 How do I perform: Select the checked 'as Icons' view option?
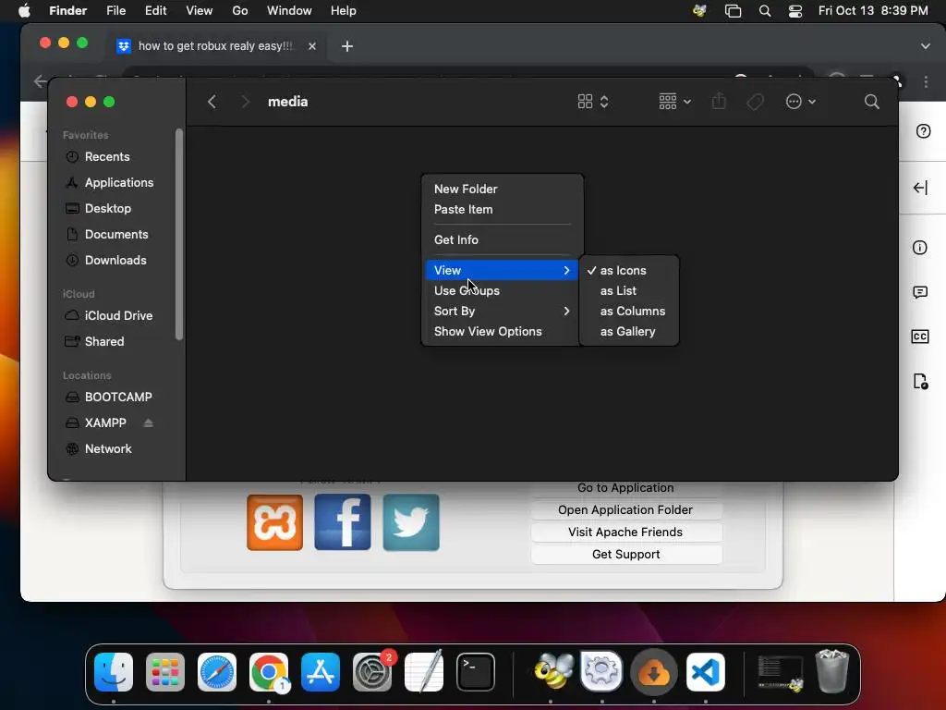(628, 271)
